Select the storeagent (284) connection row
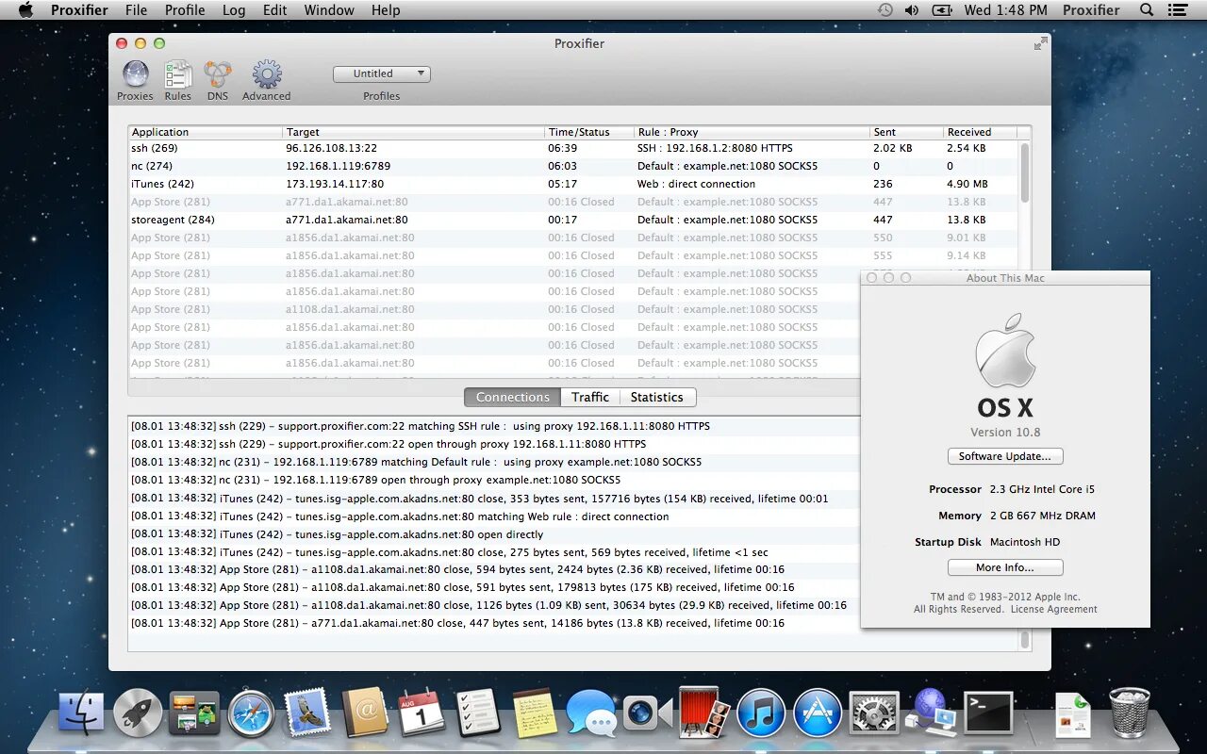The height and width of the screenshot is (754, 1207). tap(573, 220)
